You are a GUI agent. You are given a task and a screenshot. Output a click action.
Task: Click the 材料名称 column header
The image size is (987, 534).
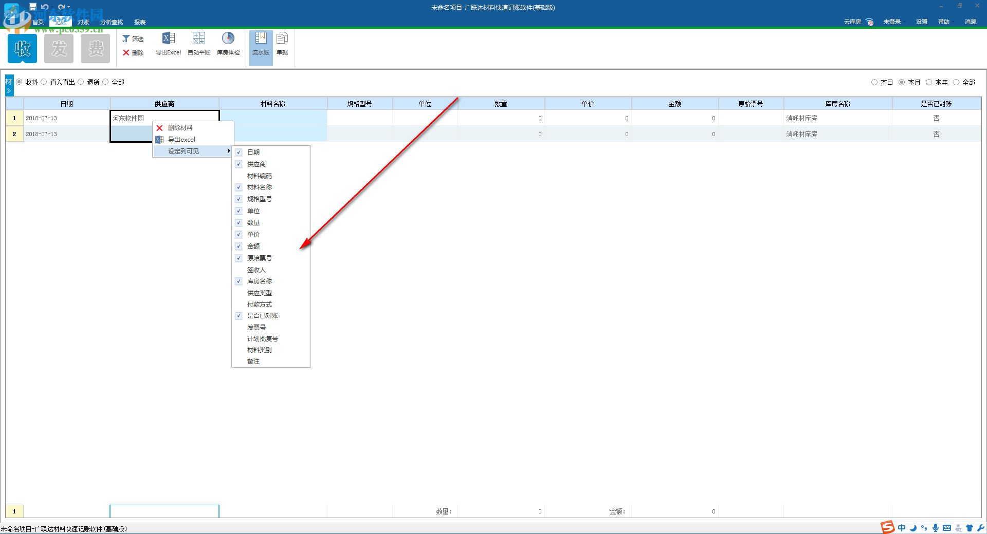coord(273,104)
